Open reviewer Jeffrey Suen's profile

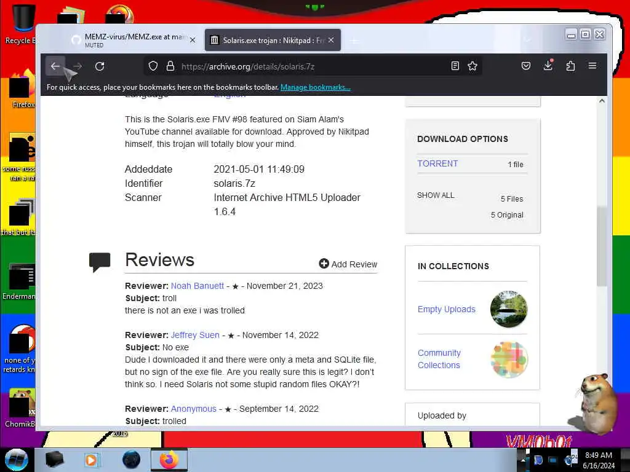[195, 335]
